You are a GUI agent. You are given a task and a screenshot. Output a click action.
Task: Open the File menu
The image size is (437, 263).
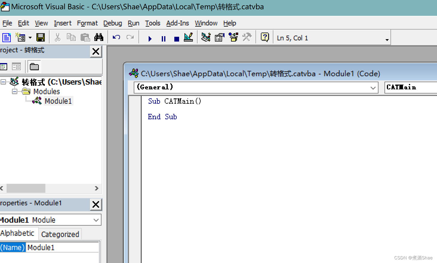[7, 23]
